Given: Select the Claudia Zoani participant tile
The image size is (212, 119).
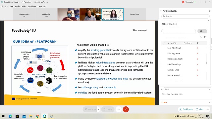Looking at the screenshot, I should [134, 15].
